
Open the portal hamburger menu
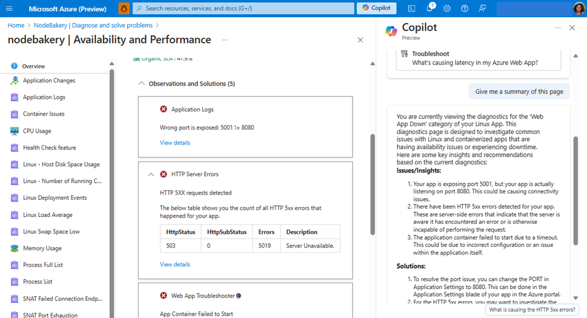9,8
